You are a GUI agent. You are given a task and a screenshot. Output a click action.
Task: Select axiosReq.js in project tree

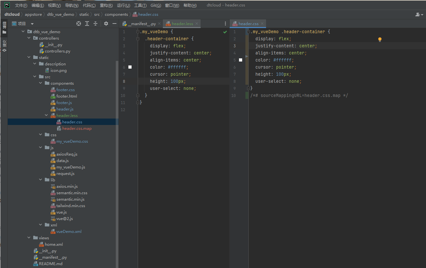click(67, 154)
